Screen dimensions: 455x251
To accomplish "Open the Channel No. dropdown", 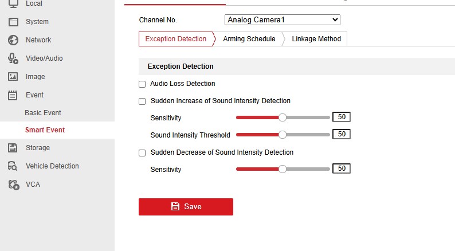I will tap(283, 20).
